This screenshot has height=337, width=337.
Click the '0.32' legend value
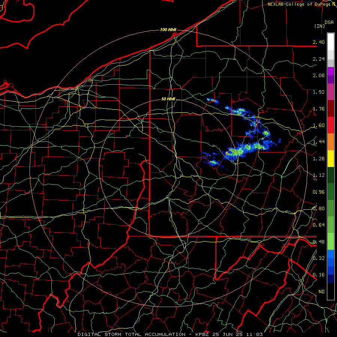click(319, 258)
